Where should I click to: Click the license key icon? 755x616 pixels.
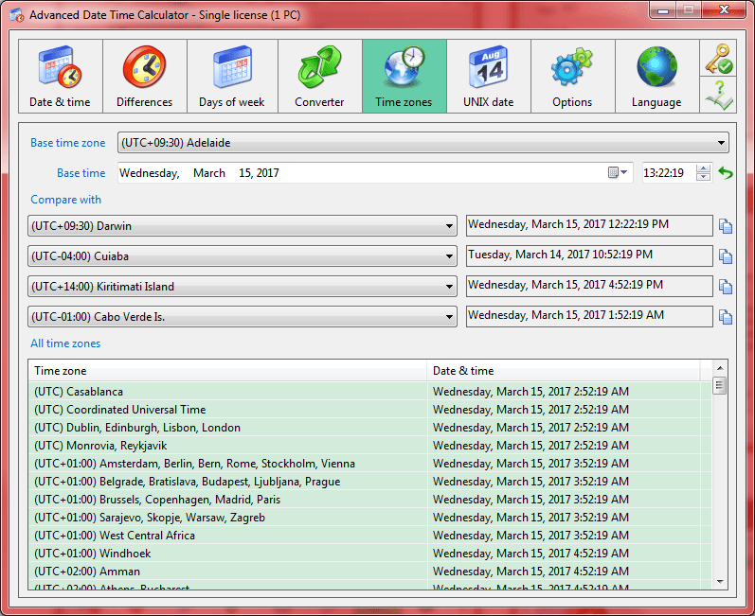point(718,58)
